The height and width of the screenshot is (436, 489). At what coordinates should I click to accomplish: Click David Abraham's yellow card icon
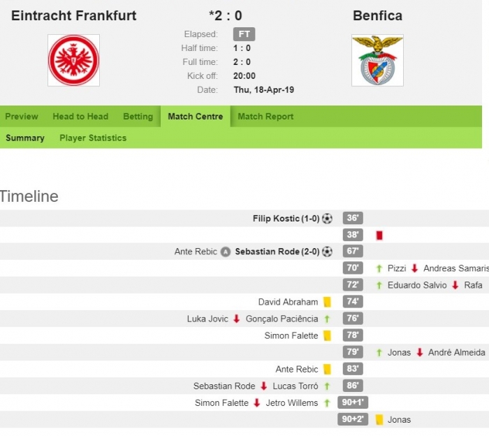coord(327,302)
